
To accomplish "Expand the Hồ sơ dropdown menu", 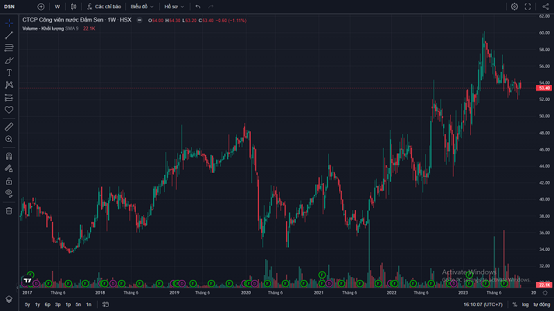I will (x=174, y=6).
